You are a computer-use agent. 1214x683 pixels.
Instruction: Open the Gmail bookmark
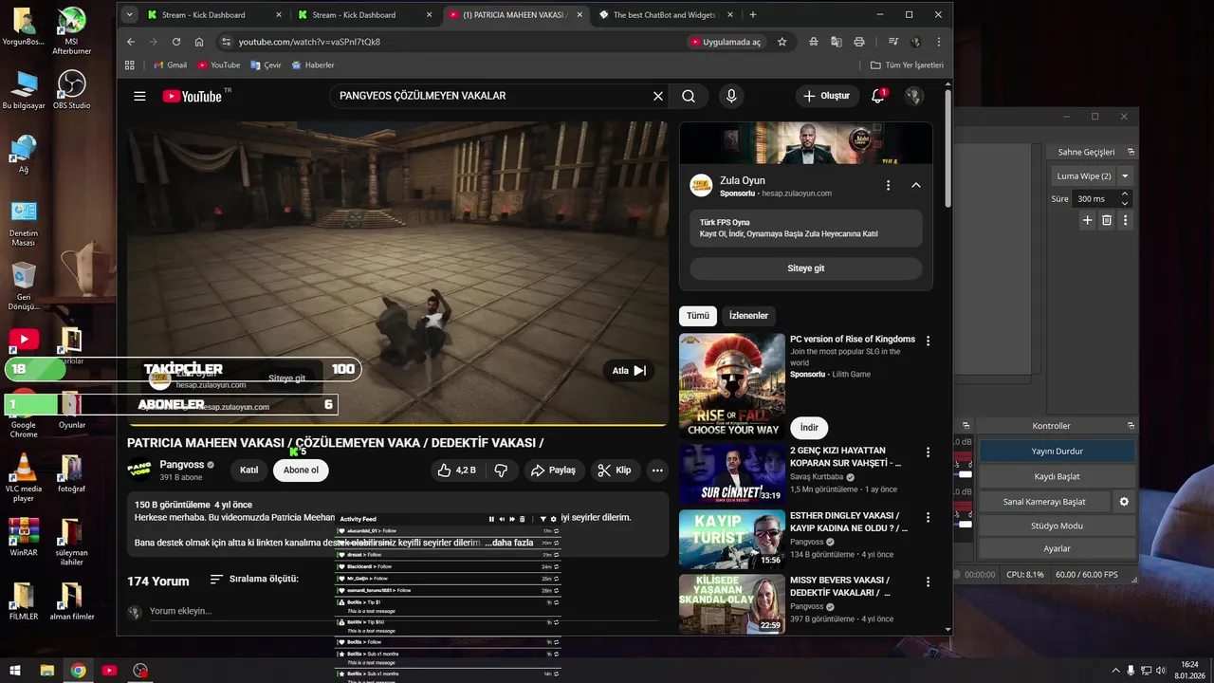170,65
